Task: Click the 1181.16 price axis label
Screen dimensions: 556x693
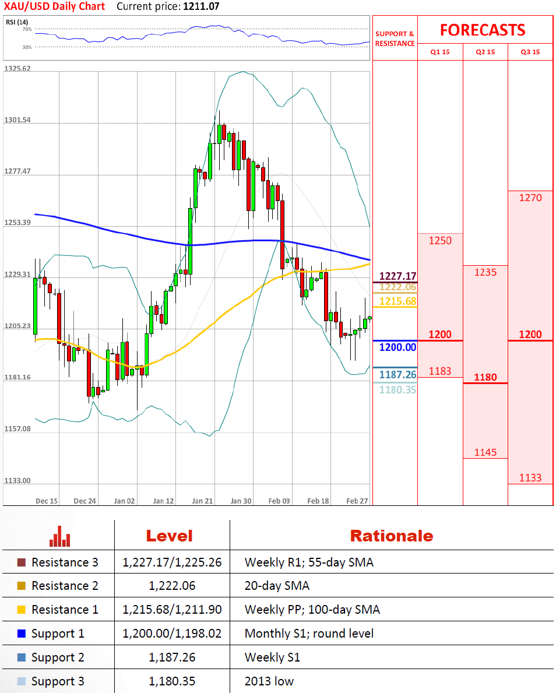Action: (17, 377)
